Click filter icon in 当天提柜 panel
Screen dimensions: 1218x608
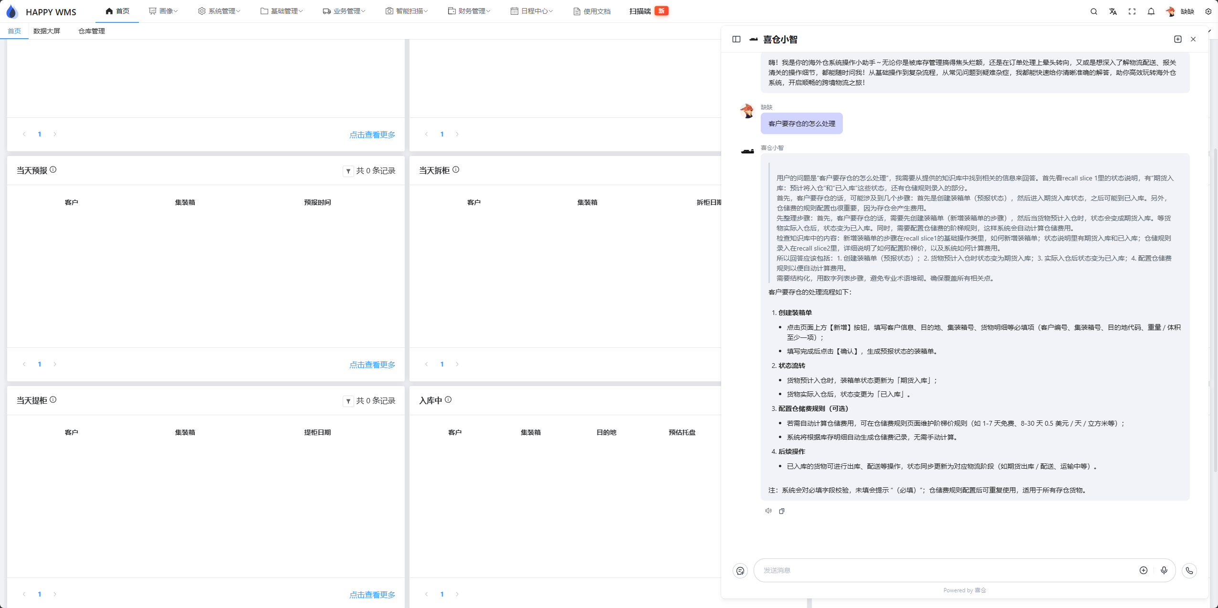pyautogui.click(x=348, y=401)
